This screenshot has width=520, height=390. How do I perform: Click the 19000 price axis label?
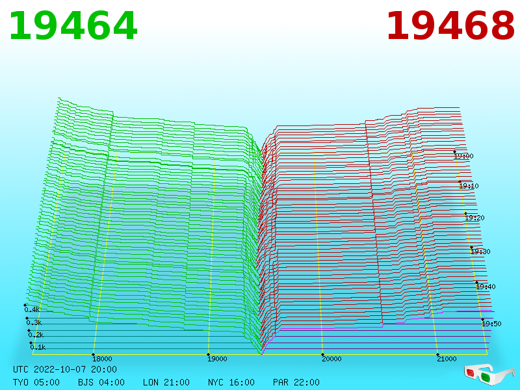217,359
